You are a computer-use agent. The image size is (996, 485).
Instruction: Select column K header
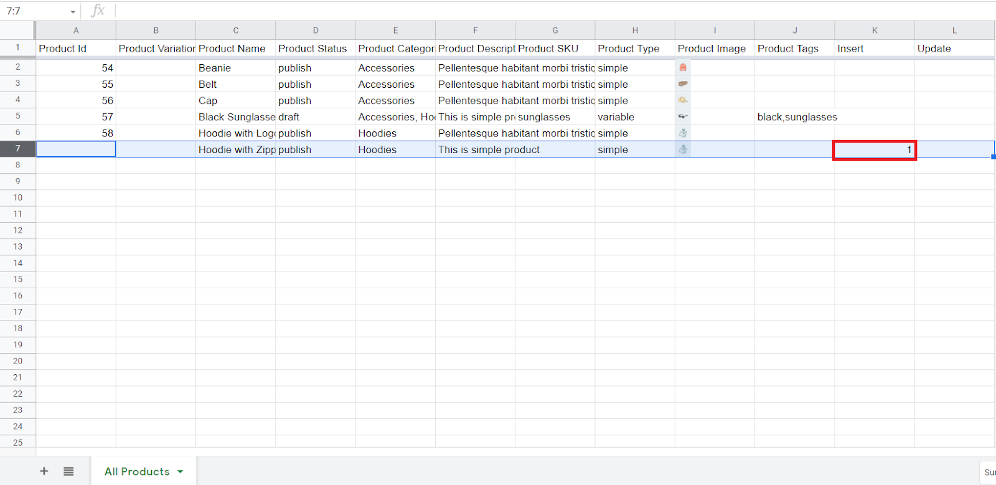875,31
